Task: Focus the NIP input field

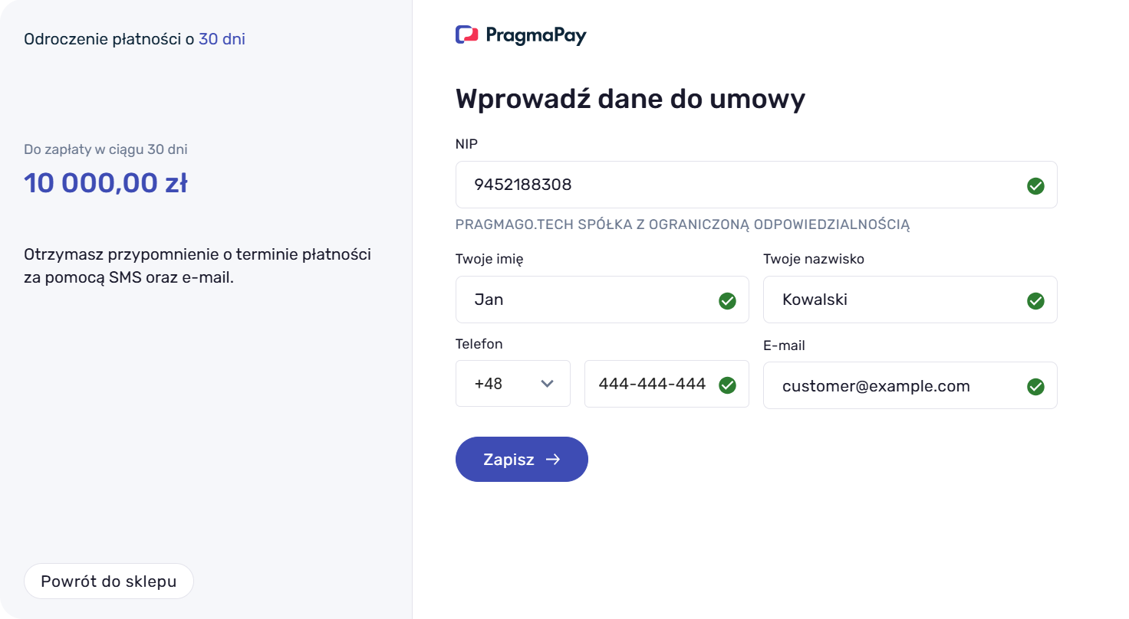Action: pyautogui.click(x=736, y=185)
